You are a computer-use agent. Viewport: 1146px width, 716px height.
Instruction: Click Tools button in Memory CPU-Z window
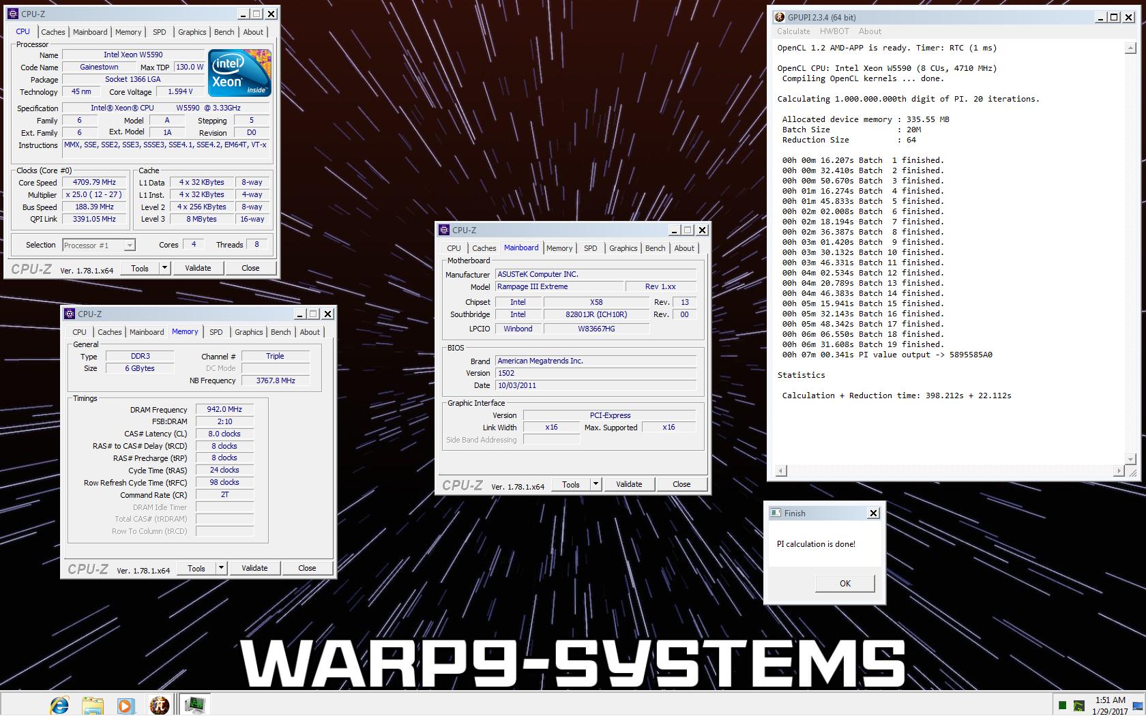(196, 568)
